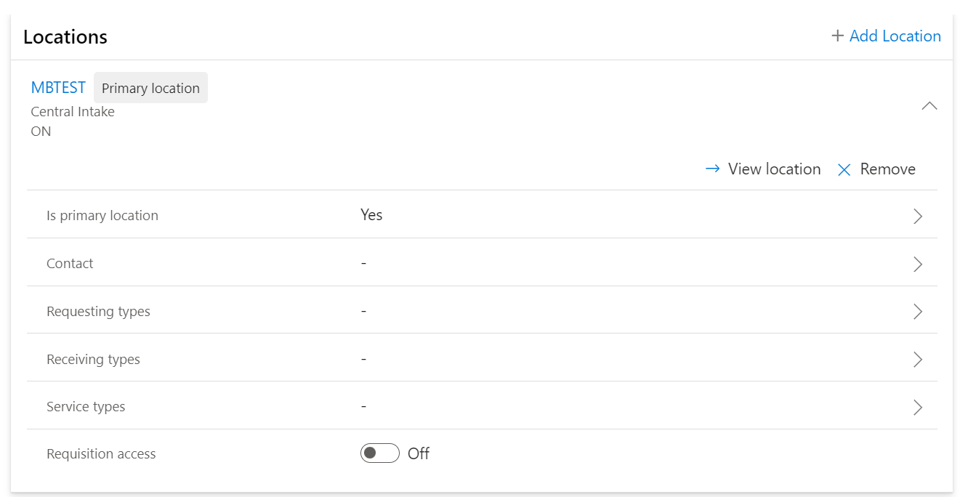Select the Primary location badge
This screenshot has height=497, width=960.
tap(150, 88)
